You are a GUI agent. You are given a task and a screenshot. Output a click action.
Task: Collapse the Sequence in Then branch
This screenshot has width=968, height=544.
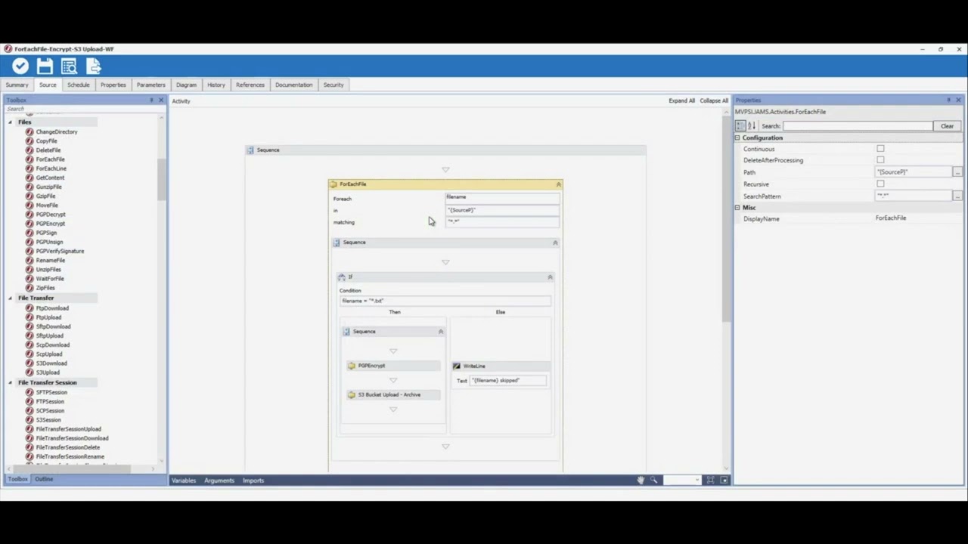click(x=441, y=332)
